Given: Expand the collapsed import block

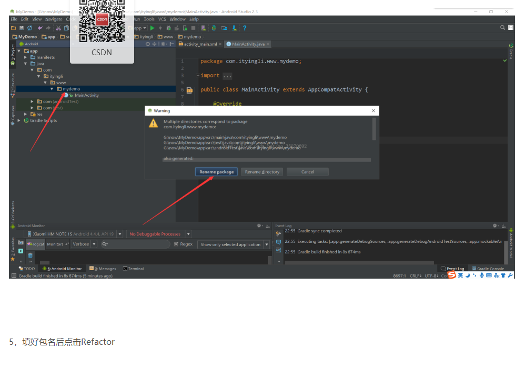Looking at the screenshot, I should click(x=198, y=76).
